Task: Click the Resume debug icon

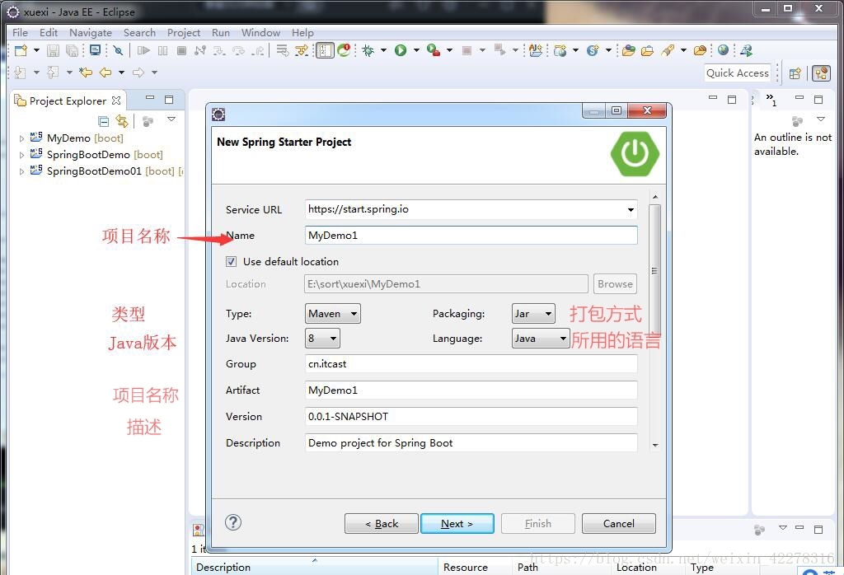Action: click(x=143, y=50)
